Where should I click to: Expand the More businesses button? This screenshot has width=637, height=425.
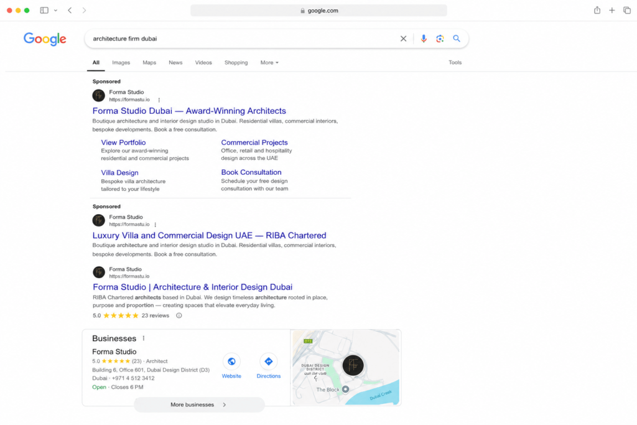199,405
